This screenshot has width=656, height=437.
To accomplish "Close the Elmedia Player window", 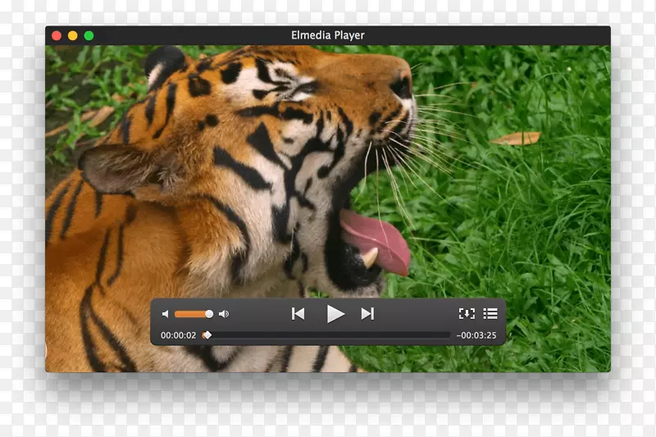I will tap(57, 35).
